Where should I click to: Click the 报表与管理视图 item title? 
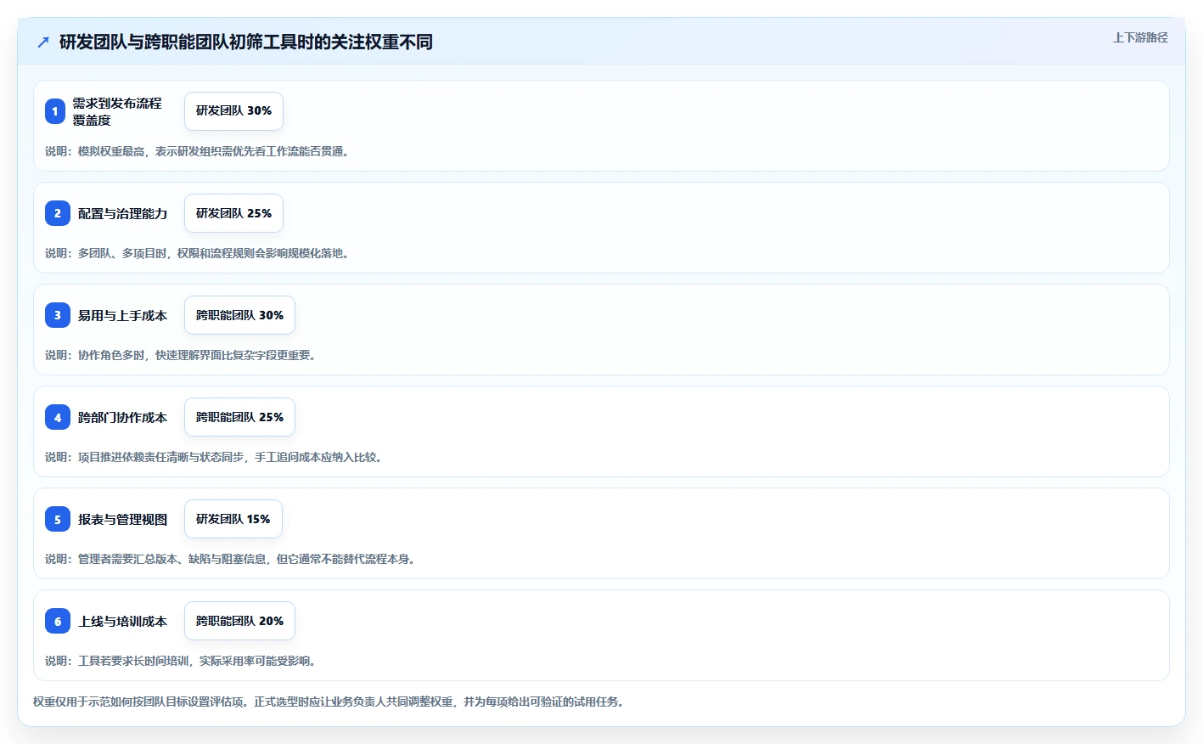tap(123, 519)
